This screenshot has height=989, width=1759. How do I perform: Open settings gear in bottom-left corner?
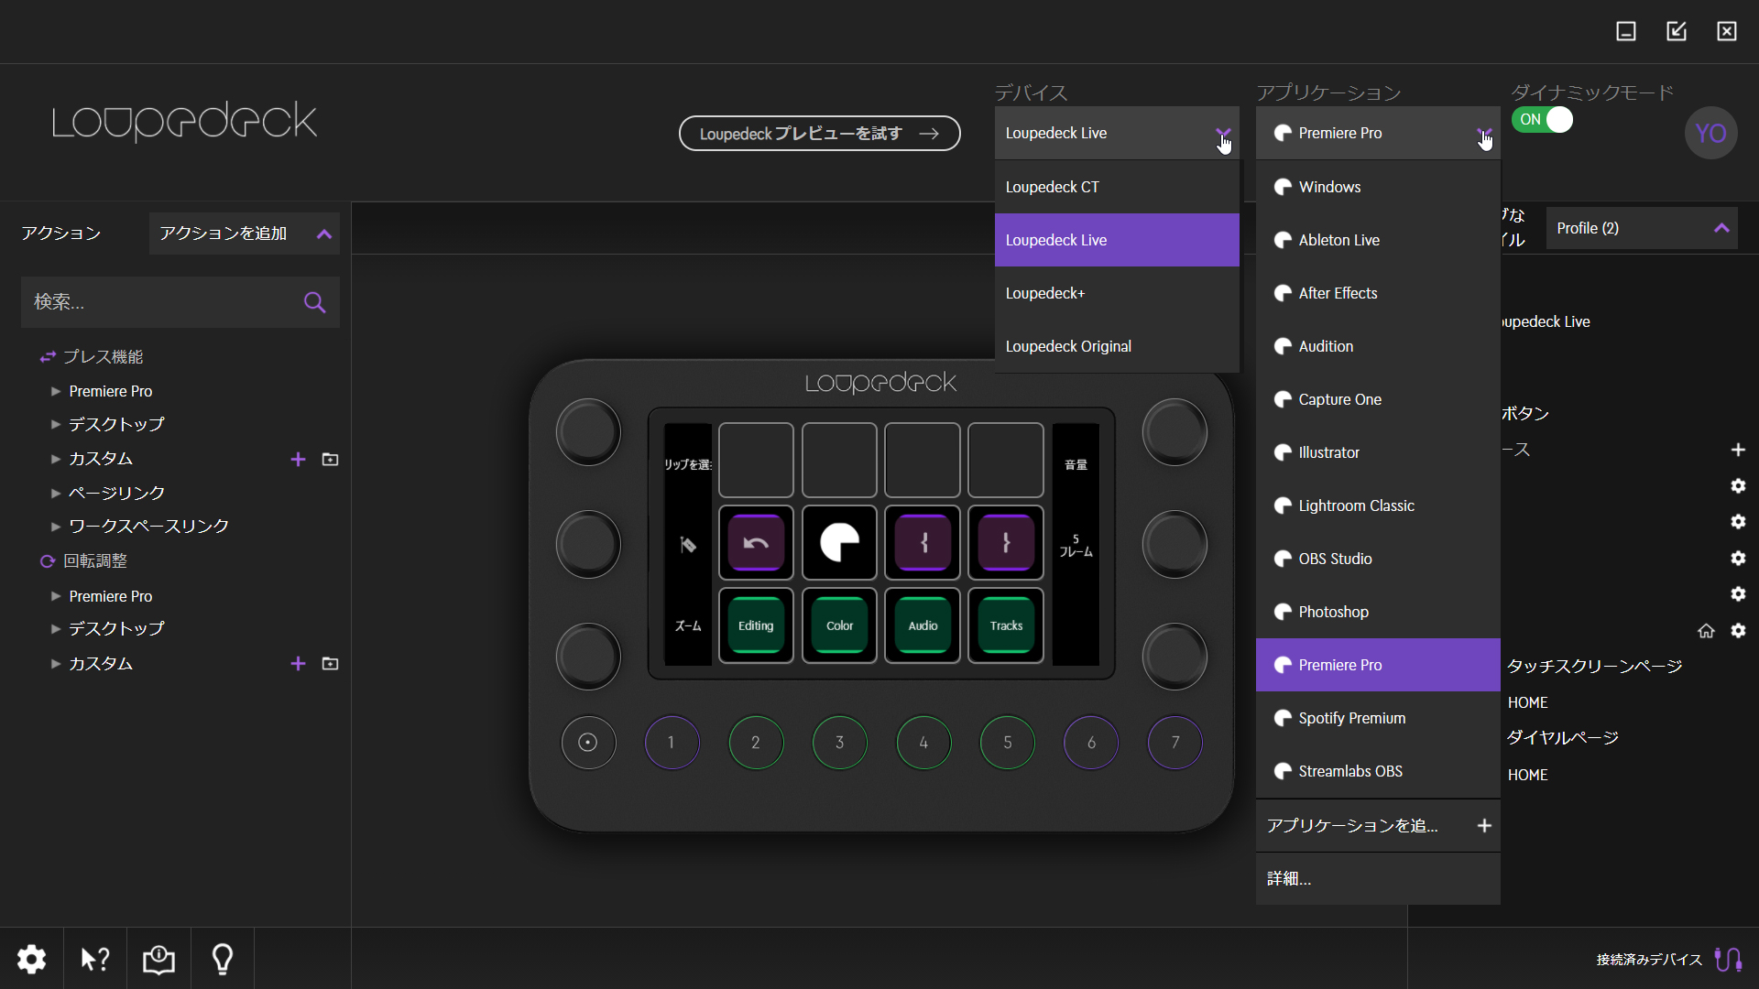(x=31, y=959)
